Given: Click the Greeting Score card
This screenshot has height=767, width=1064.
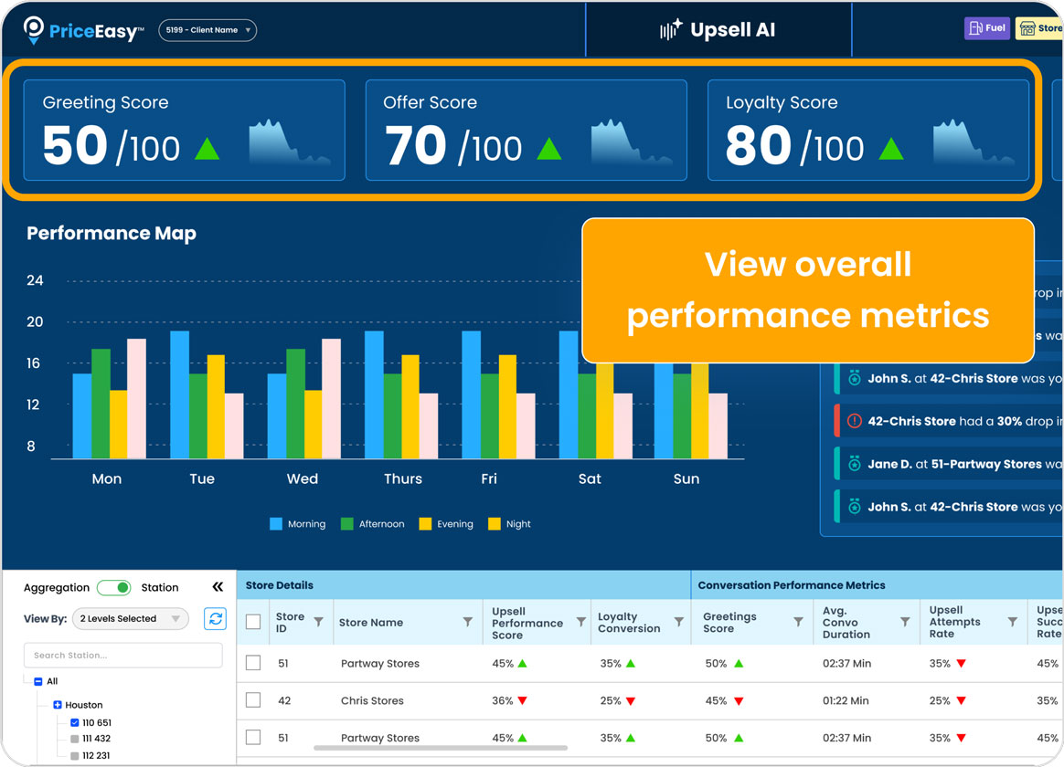Looking at the screenshot, I should tap(184, 130).
